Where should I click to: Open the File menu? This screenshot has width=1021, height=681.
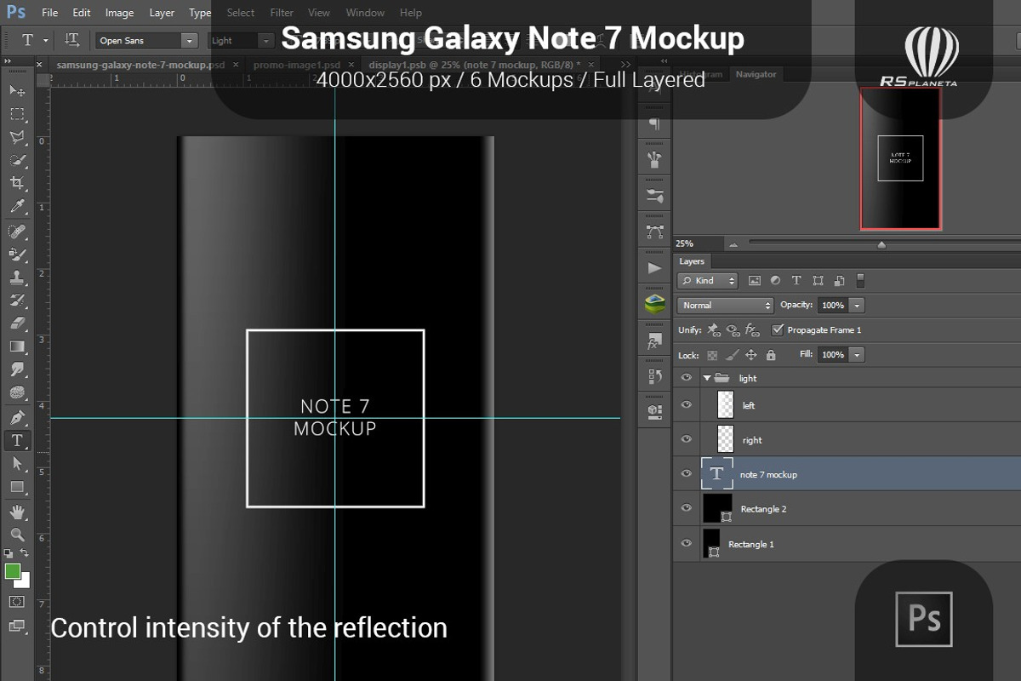click(x=50, y=13)
